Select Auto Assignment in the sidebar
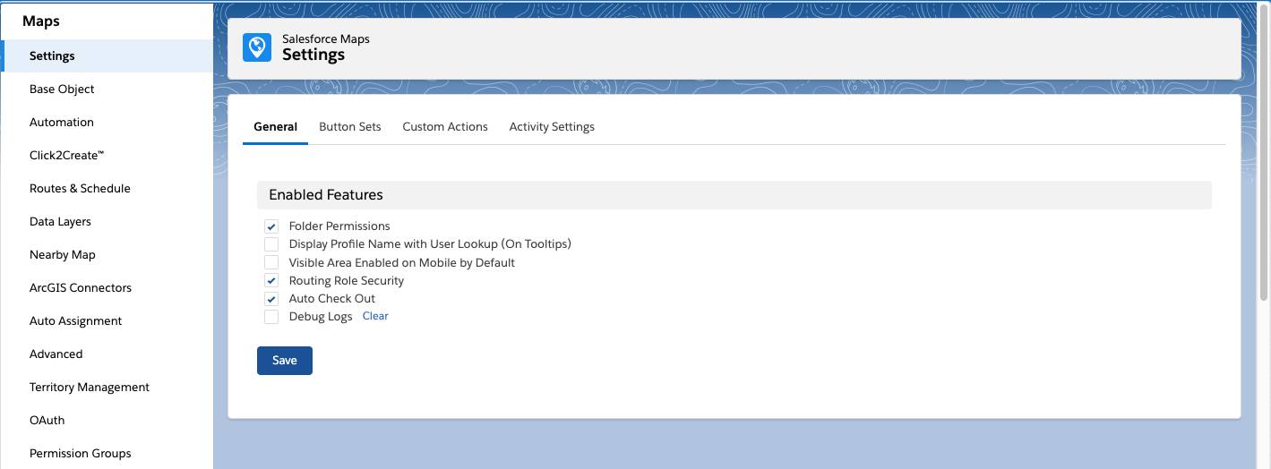 pos(107,320)
